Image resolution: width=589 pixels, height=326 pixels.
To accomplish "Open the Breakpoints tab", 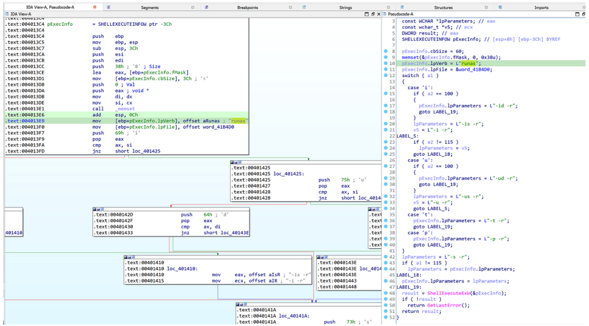I will (x=247, y=8).
